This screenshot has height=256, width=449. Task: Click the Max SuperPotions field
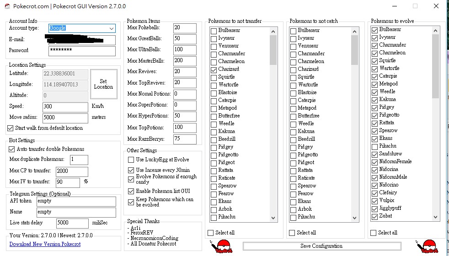pos(185,106)
